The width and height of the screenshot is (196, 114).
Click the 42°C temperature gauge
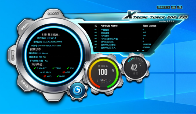coord(136,67)
